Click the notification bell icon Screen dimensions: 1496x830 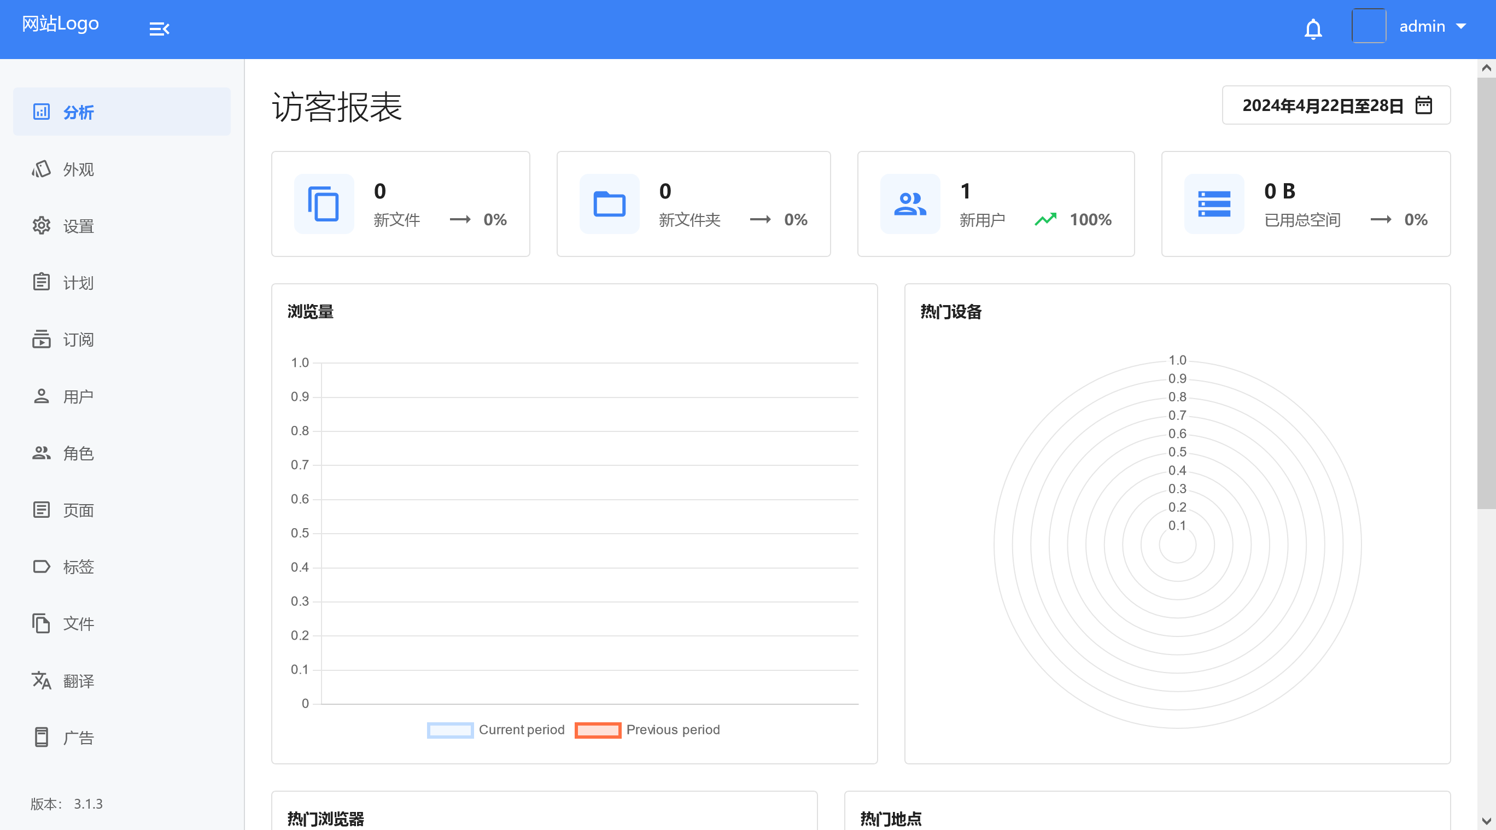pos(1313,28)
